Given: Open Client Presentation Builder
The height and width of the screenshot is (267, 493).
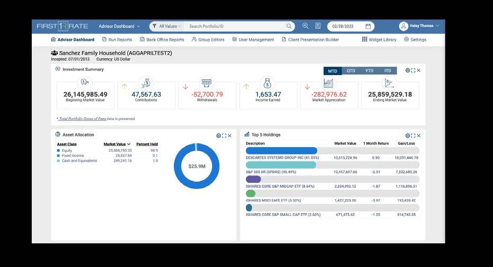Looking at the screenshot, I should tap(310, 40).
